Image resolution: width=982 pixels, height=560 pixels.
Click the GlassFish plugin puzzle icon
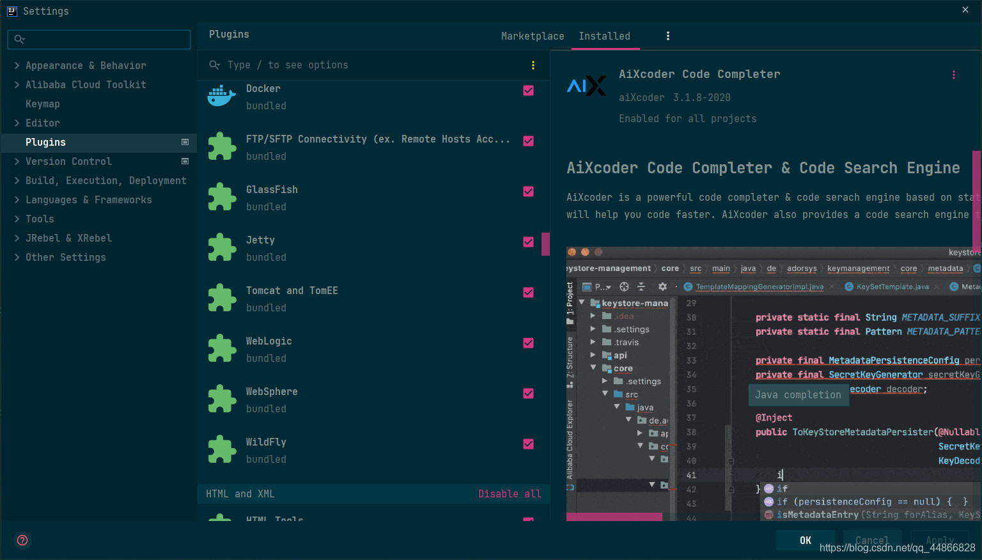click(x=222, y=197)
